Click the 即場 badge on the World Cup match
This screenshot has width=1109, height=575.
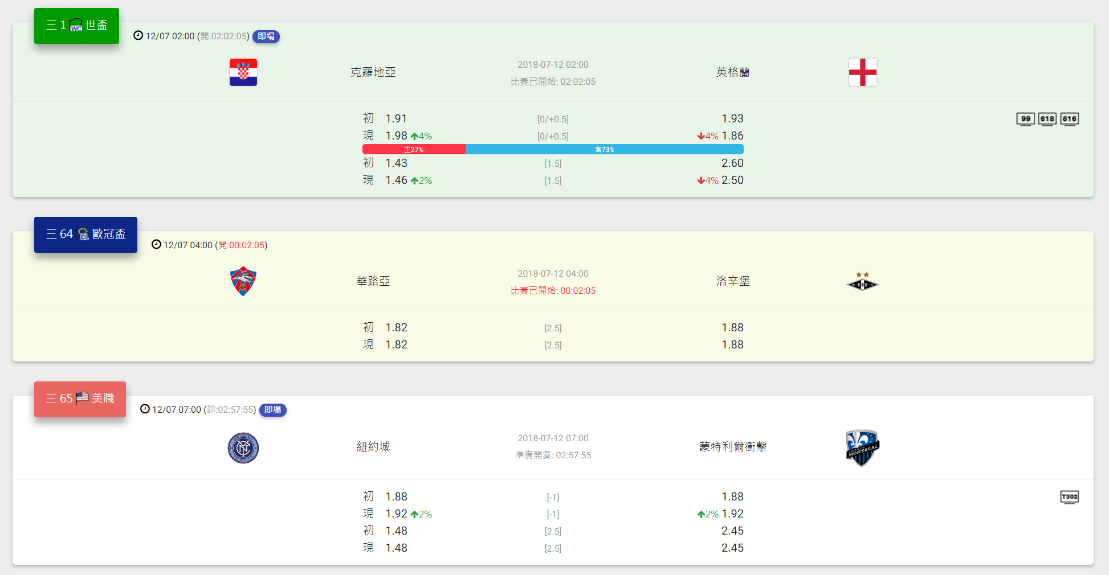click(x=266, y=36)
